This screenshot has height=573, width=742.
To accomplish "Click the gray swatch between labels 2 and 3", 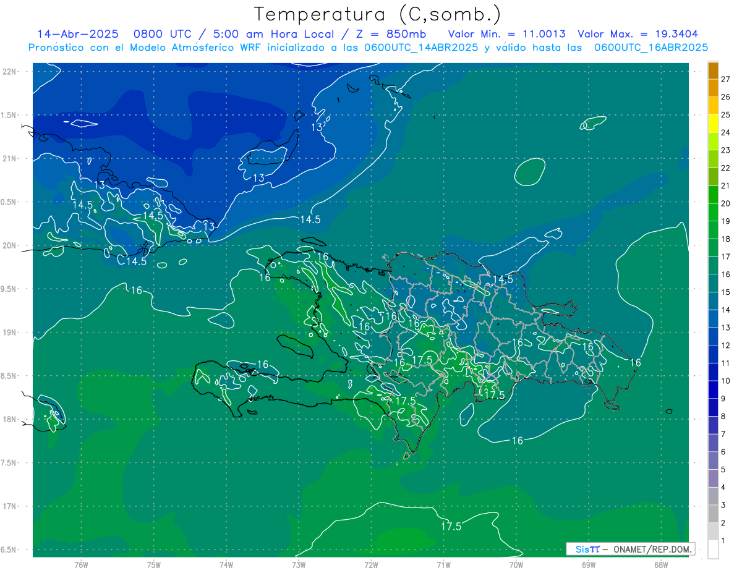I will click(713, 514).
